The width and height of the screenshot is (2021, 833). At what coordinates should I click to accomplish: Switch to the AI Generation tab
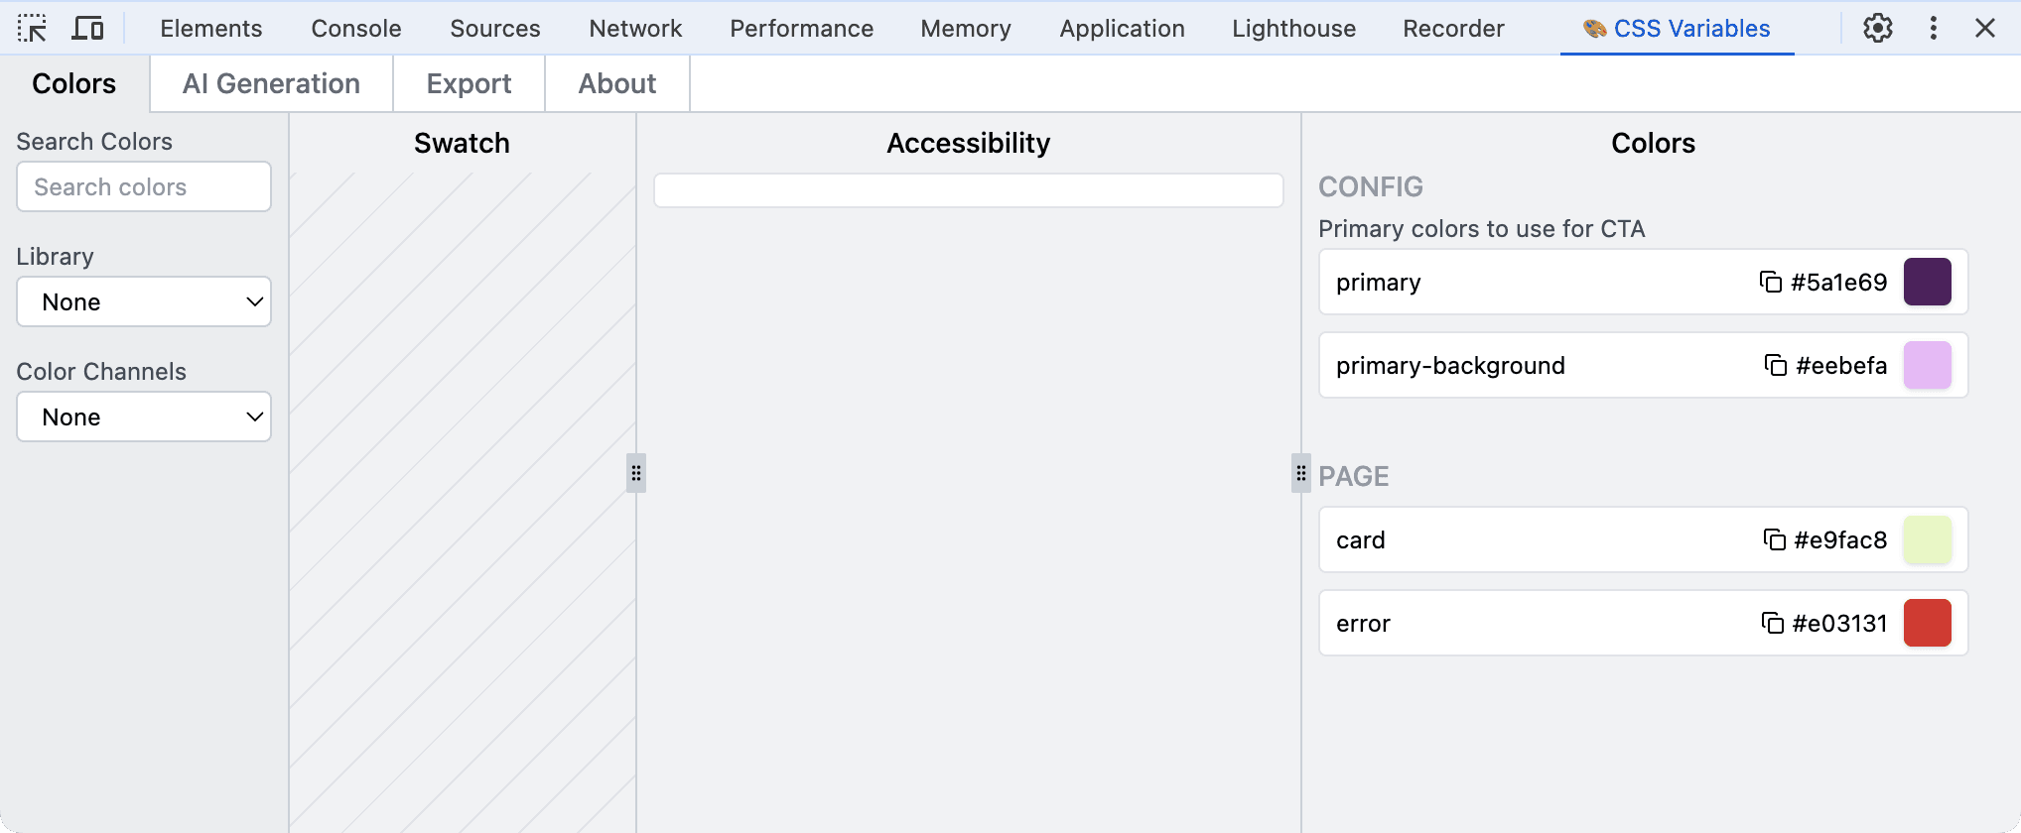point(271,83)
